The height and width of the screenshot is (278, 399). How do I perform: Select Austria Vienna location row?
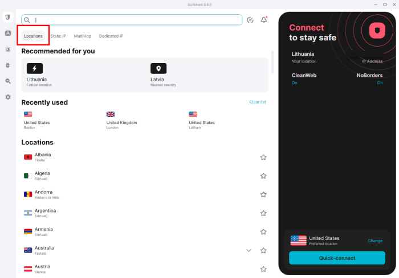(145, 269)
